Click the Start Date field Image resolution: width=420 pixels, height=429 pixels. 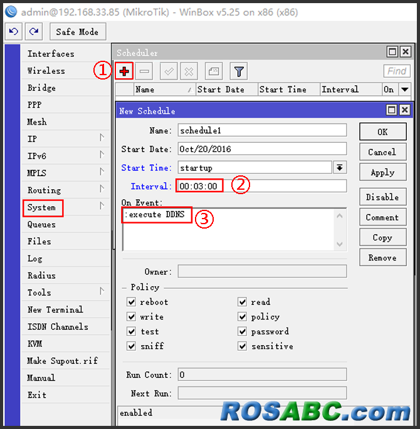pos(262,149)
